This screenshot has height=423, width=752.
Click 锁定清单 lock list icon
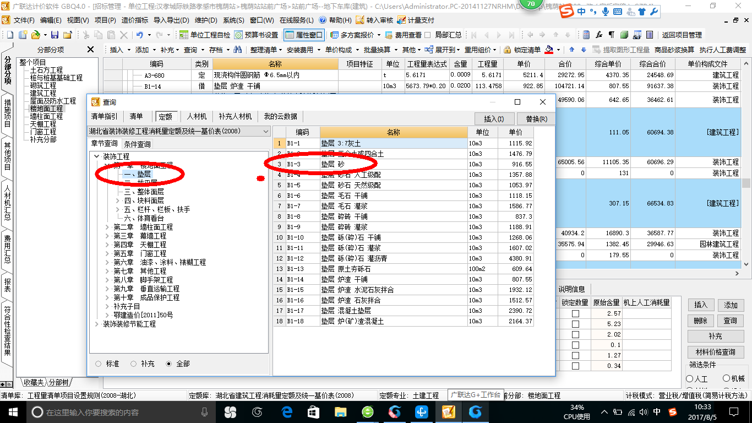[x=522, y=50]
